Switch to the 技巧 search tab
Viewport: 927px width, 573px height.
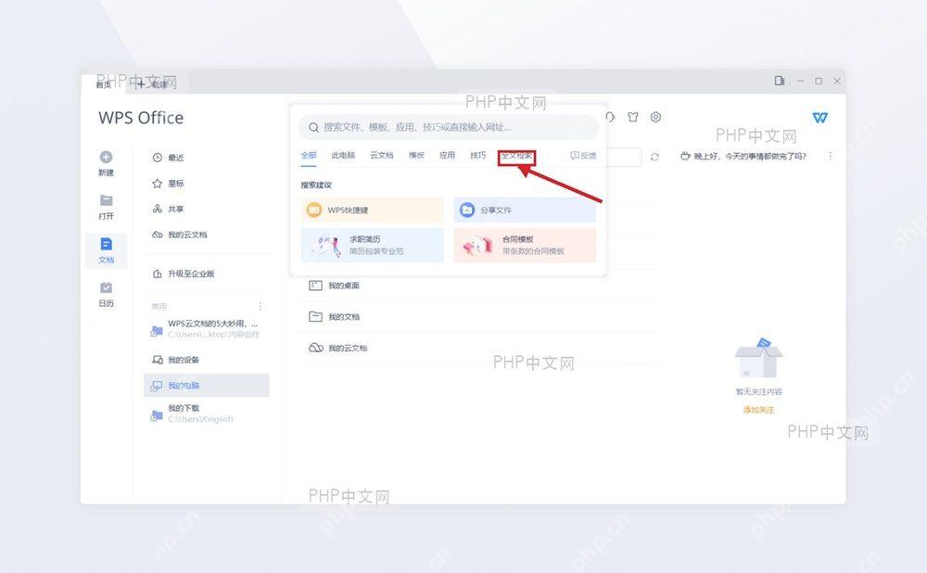477,156
